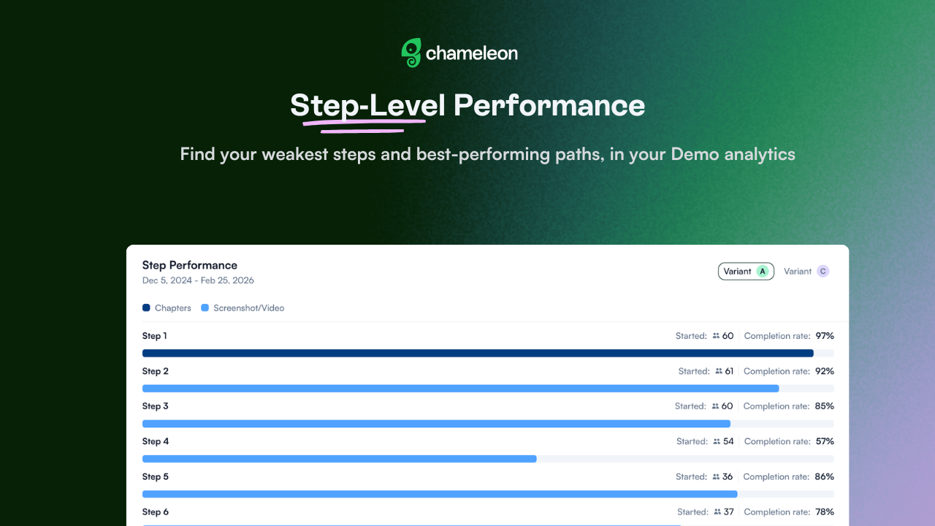Select the Step 2 row label

tap(156, 371)
